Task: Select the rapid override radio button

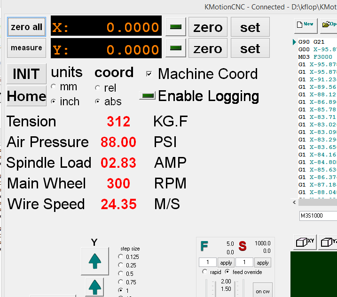Action: [x=204, y=272]
